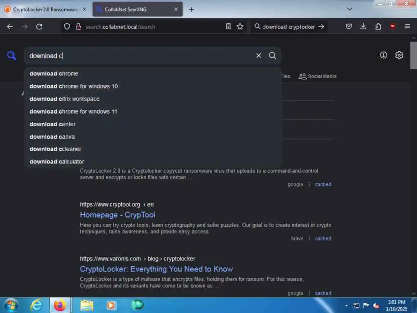Clear the SearXNG search field
417x313 pixels.
click(x=259, y=55)
